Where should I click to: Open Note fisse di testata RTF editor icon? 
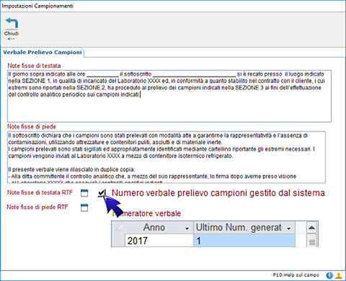pyautogui.click(x=84, y=193)
